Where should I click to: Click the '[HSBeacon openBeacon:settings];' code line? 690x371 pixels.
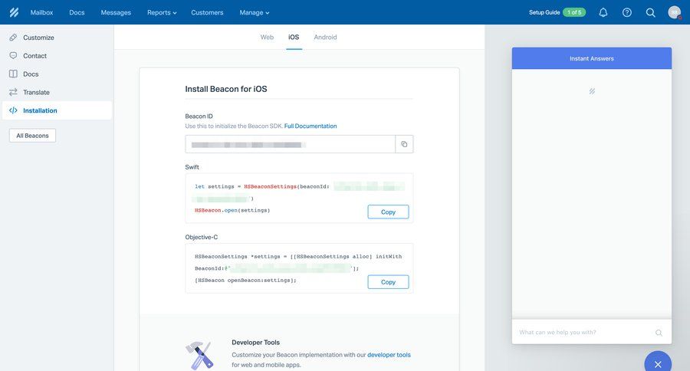[245, 281]
